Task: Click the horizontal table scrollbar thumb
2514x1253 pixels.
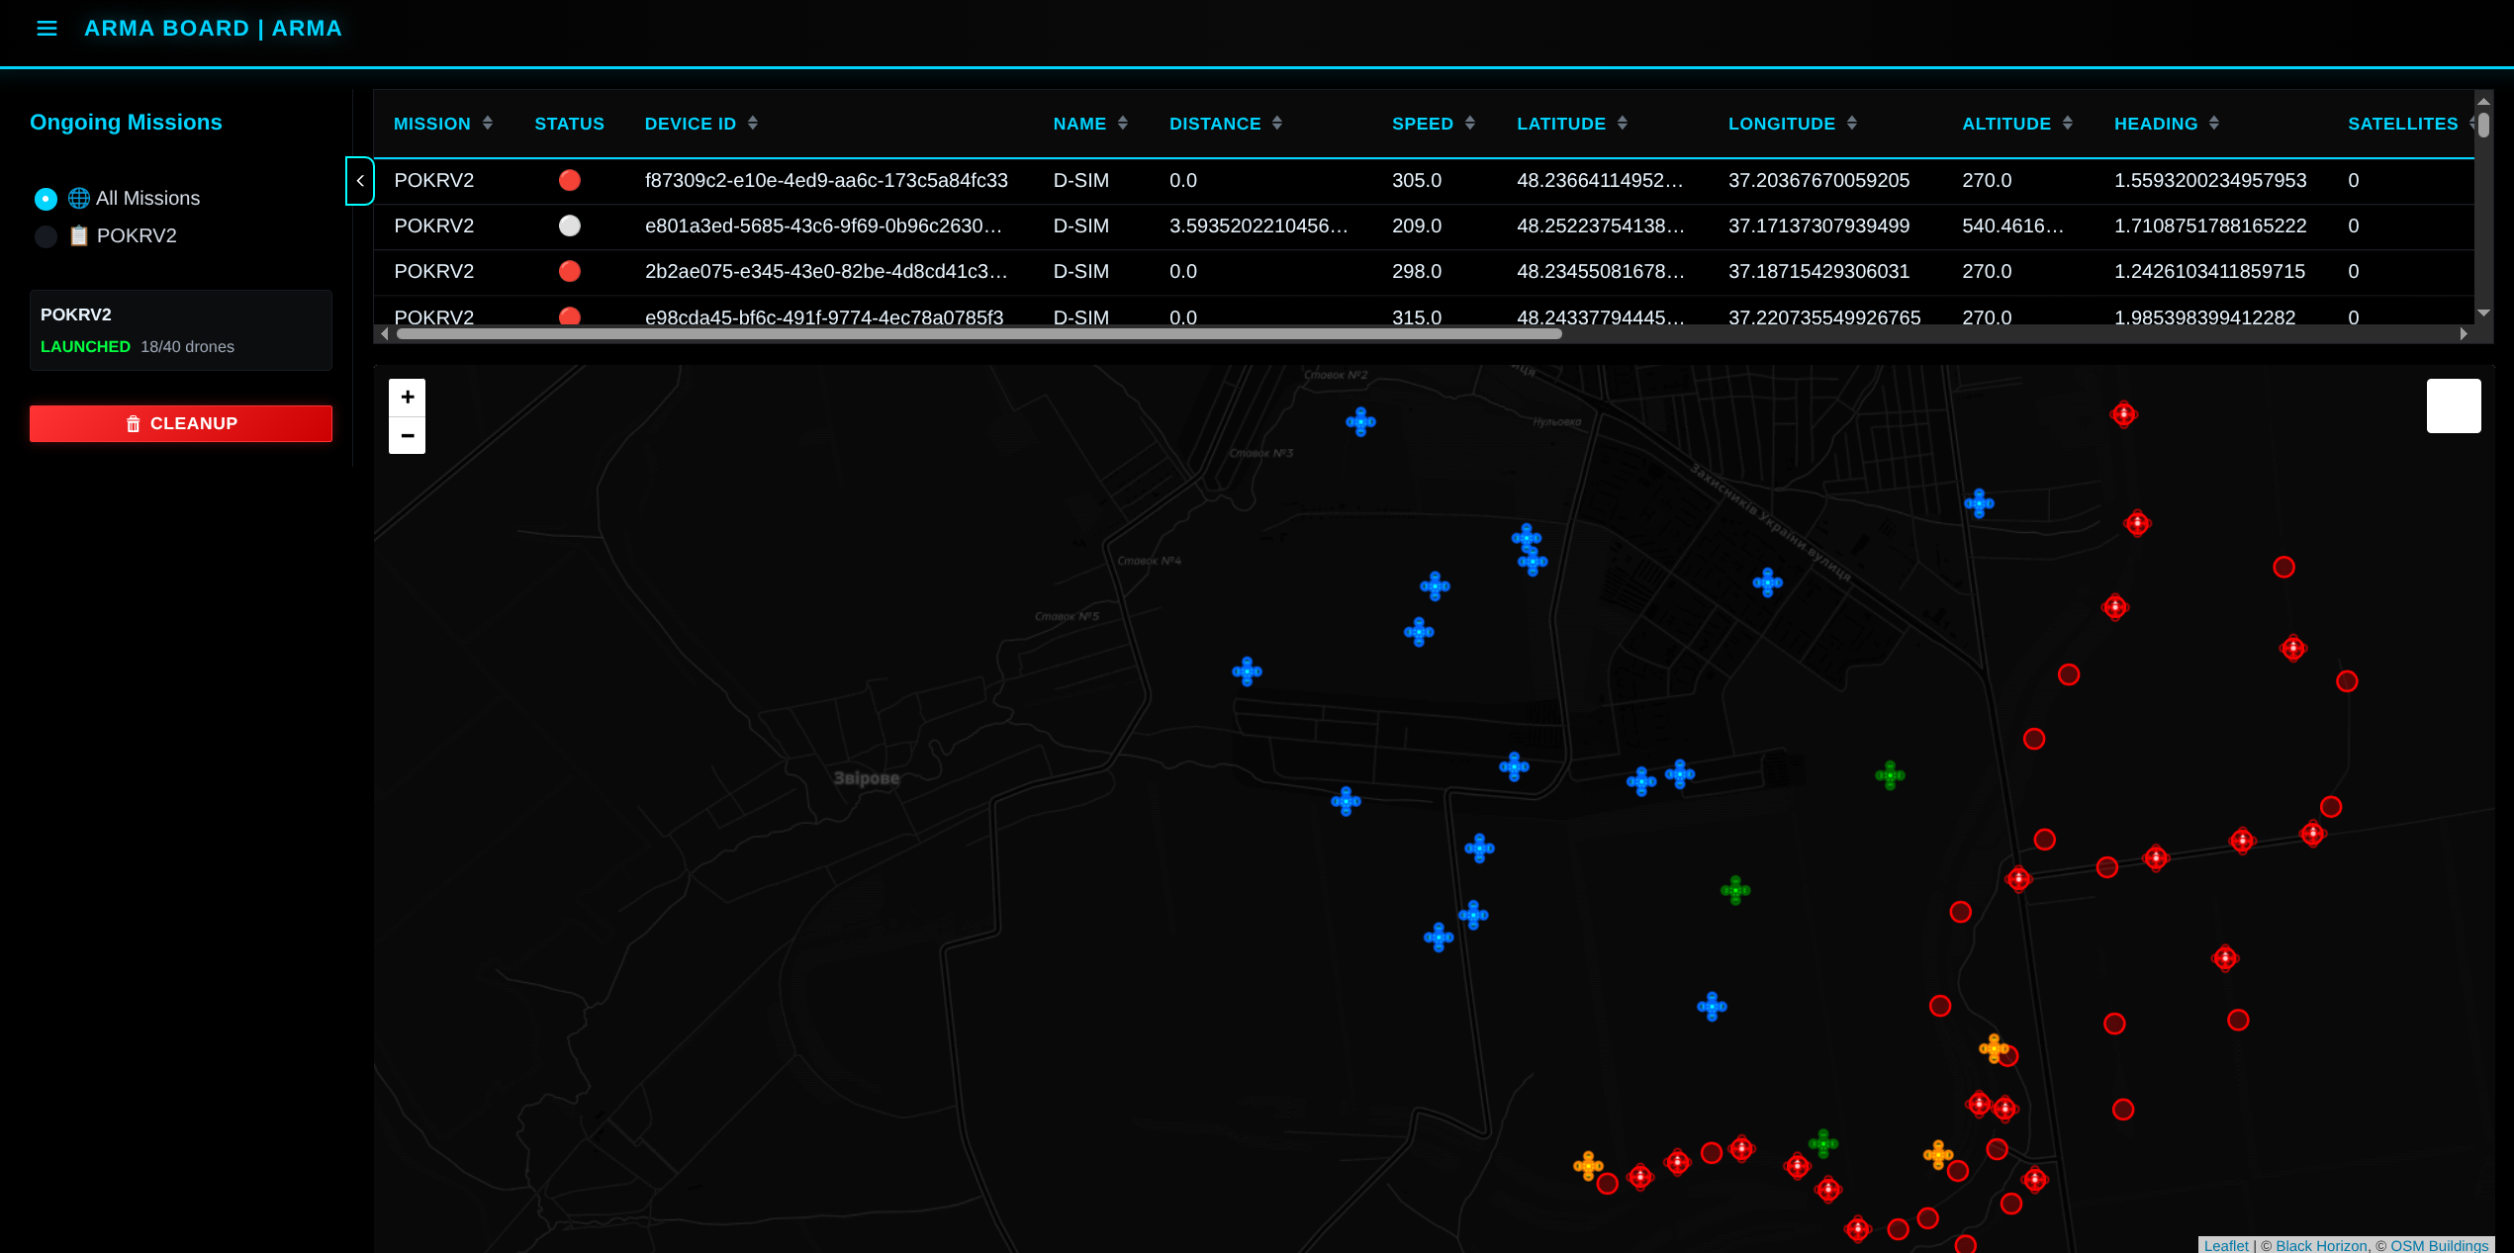Action: (978, 334)
